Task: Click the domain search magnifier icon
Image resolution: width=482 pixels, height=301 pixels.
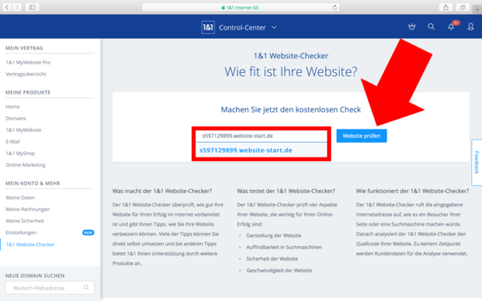Action: [86, 288]
